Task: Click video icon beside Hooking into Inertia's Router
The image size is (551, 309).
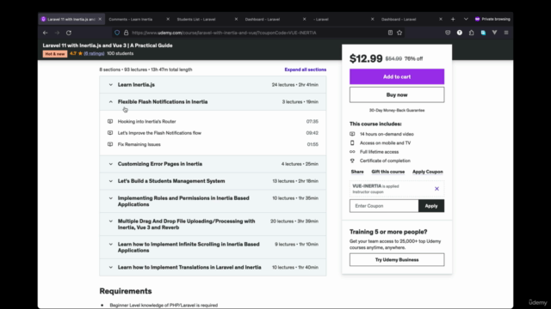Action: point(110,122)
